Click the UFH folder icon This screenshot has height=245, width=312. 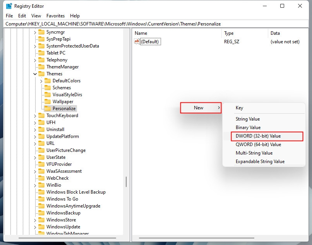coord(41,122)
